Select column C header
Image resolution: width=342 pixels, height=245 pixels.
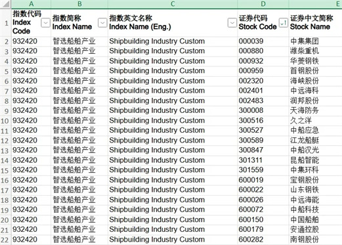tap(173, 4)
